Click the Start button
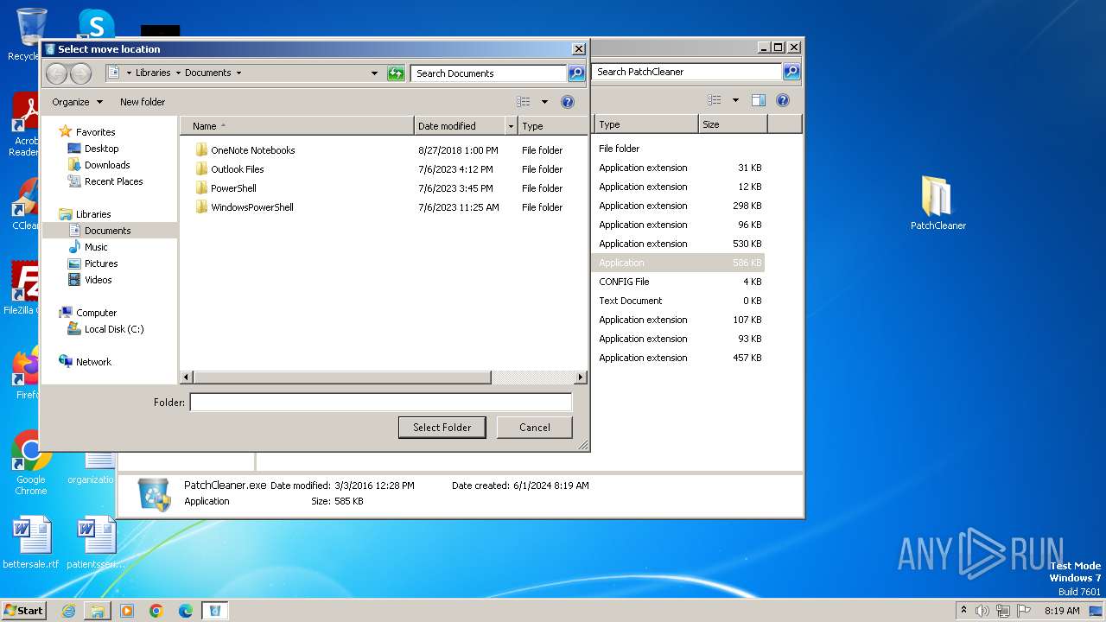The height and width of the screenshot is (622, 1106). pyautogui.click(x=23, y=611)
